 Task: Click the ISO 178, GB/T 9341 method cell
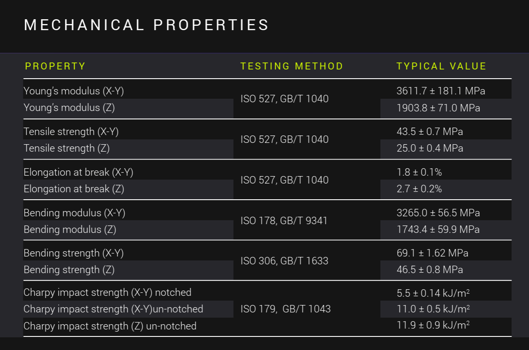pos(284,221)
